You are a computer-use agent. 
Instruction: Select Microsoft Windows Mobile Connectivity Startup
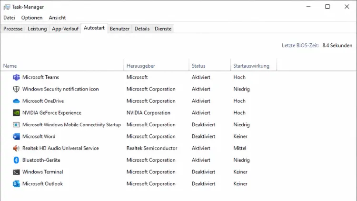(71, 125)
